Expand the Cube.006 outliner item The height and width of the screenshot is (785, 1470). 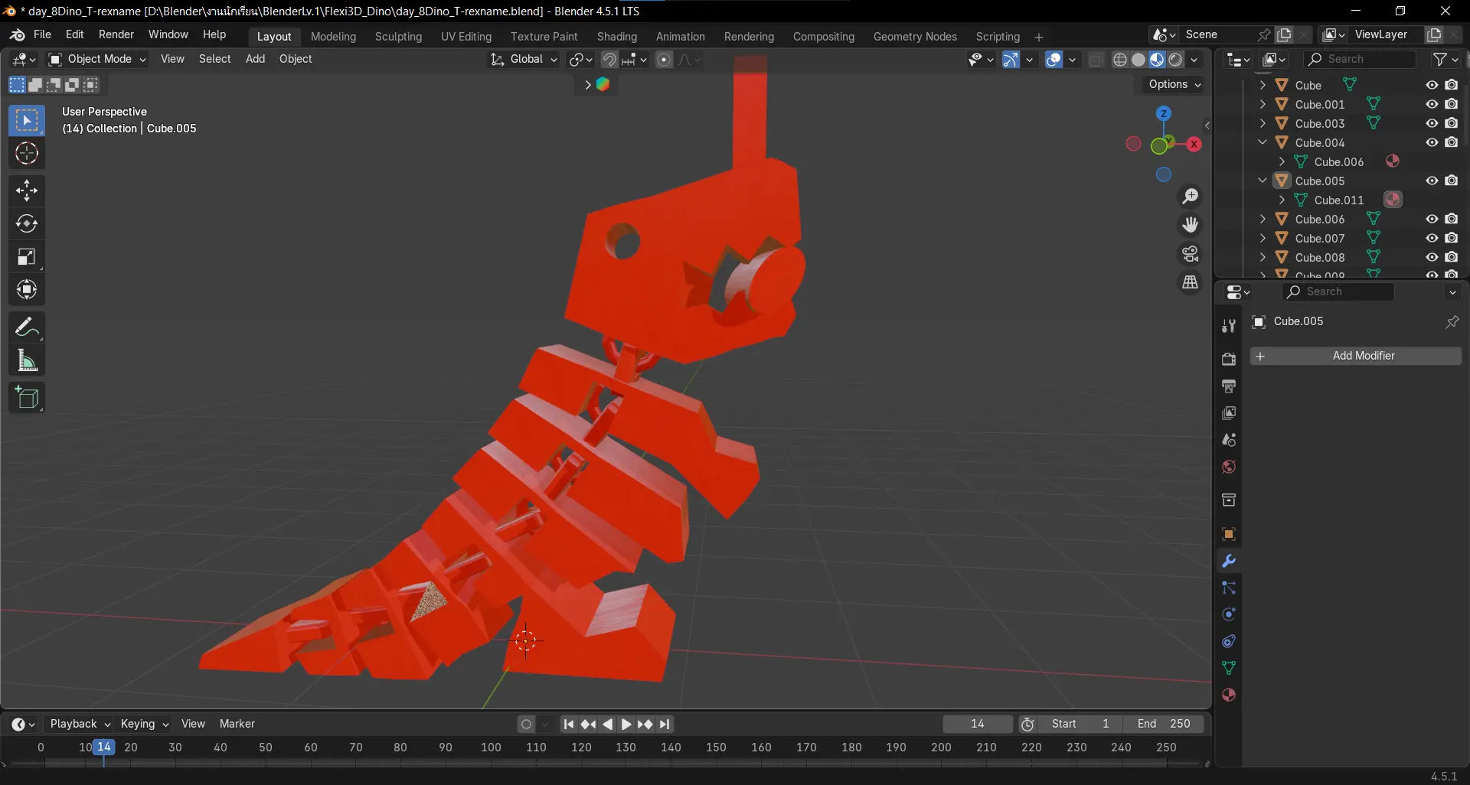(x=1281, y=161)
